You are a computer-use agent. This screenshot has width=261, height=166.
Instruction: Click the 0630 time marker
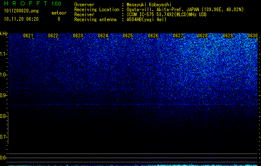coord(253,36)
